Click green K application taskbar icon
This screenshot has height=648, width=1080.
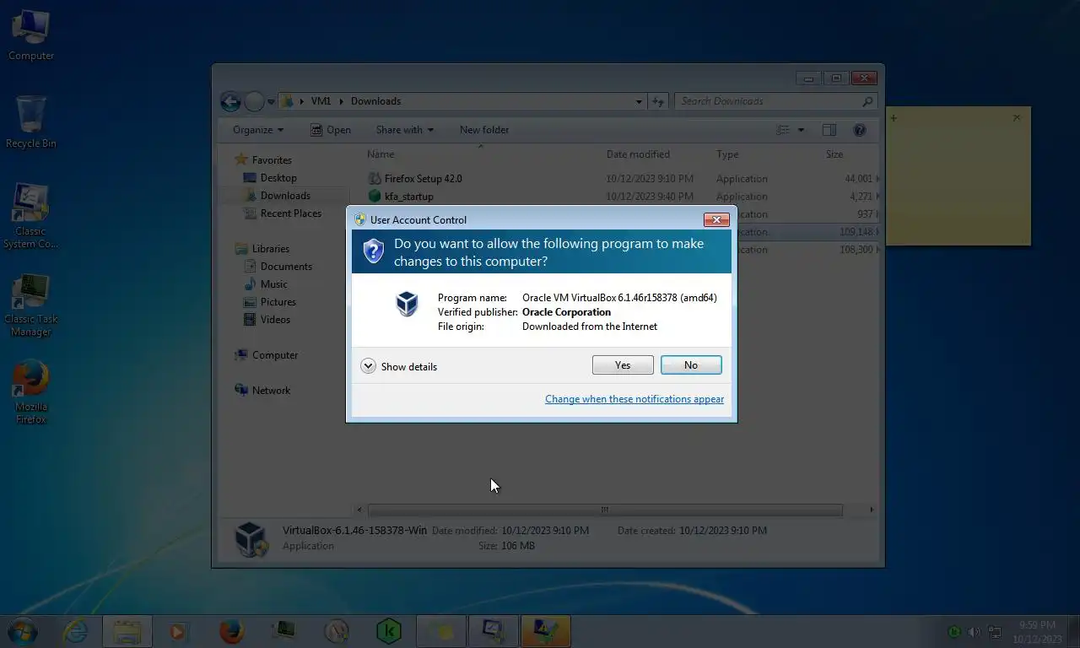point(388,631)
